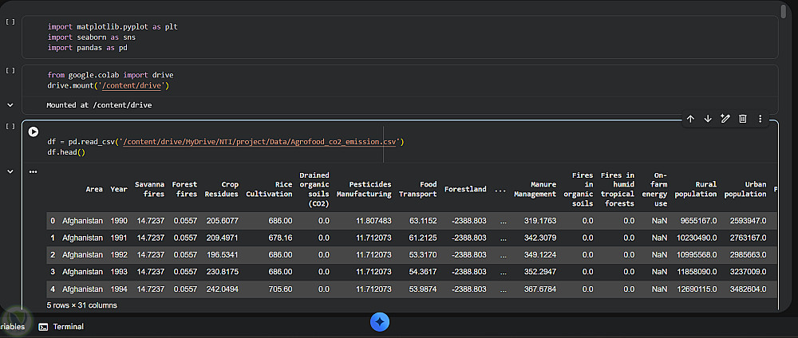Collapse the dataframe output chevron
798x338 pixels.
10,171
